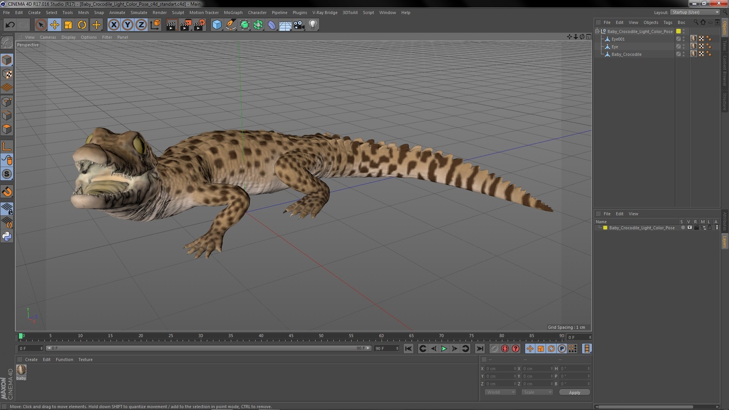
Task: Open viewport Display menu
Action: [68, 37]
